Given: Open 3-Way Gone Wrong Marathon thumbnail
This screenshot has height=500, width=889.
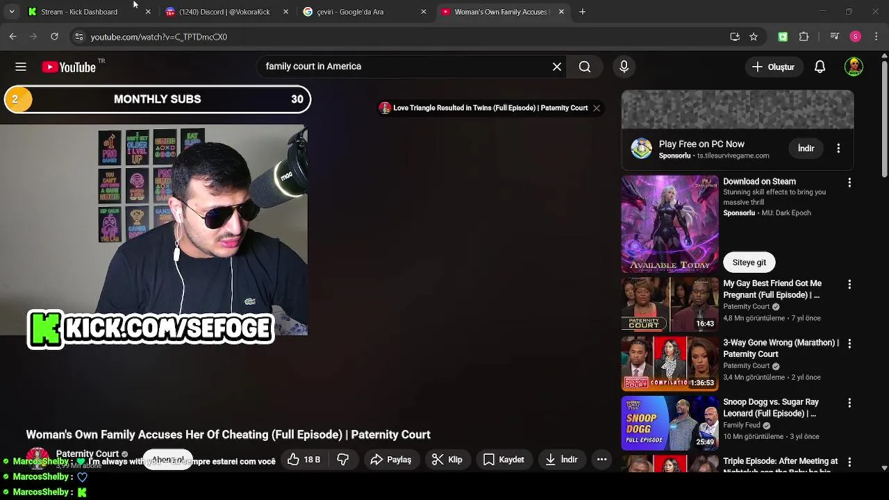Looking at the screenshot, I should [670, 362].
